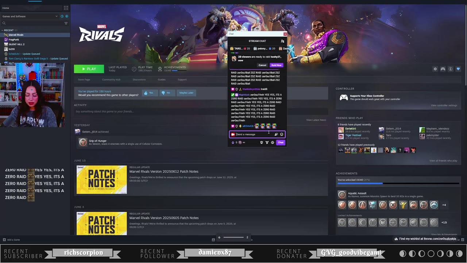
Task: Open friend Tiger Festival's profile
Action: pyautogui.click(x=354, y=136)
